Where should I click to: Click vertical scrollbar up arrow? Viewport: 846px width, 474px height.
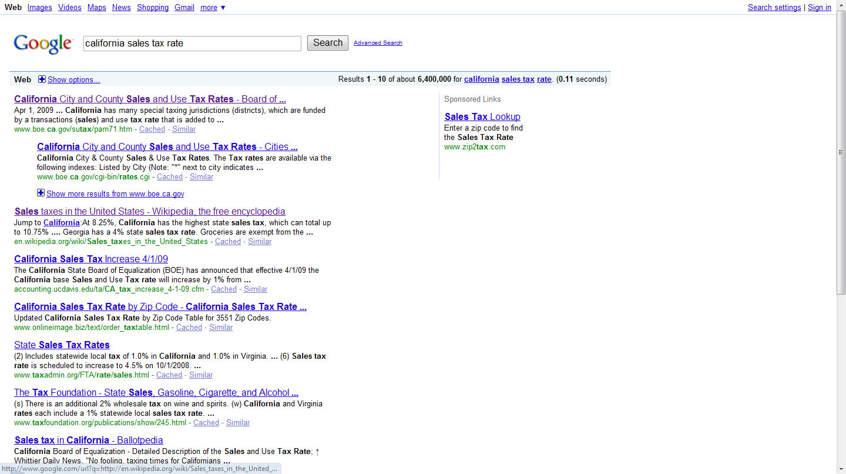tap(841, 5)
